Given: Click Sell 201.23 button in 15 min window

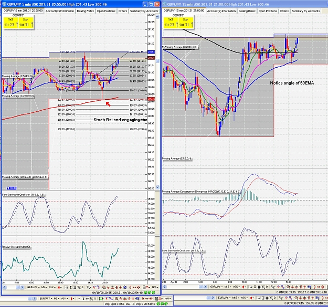Looking at the screenshot, I should click(x=171, y=23).
